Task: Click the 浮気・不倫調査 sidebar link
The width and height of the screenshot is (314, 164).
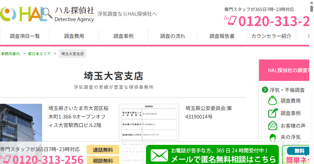Action: coord(287,90)
